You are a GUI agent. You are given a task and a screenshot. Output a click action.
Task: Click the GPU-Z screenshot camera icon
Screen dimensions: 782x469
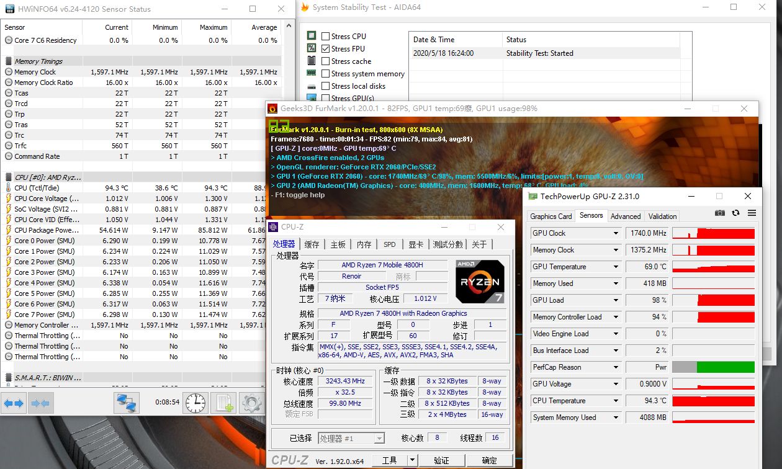(x=719, y=213)
